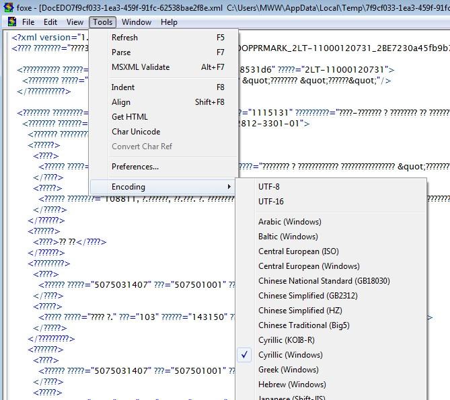Set encoding to Cyrillic (KOI8-R)
Screen dimensions: 450x400
click(x=286, y=340)
